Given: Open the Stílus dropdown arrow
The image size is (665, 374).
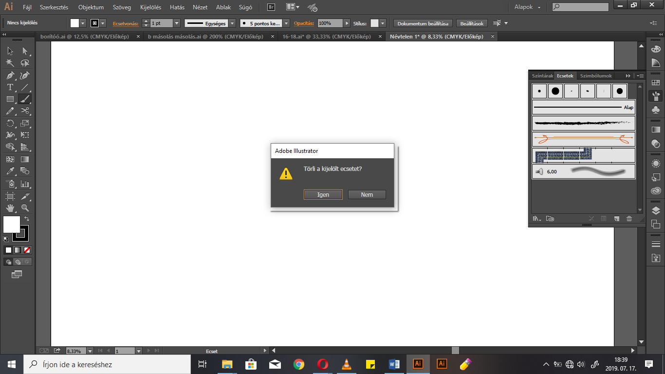Looking at the screenshot, I should pos(383,23).
